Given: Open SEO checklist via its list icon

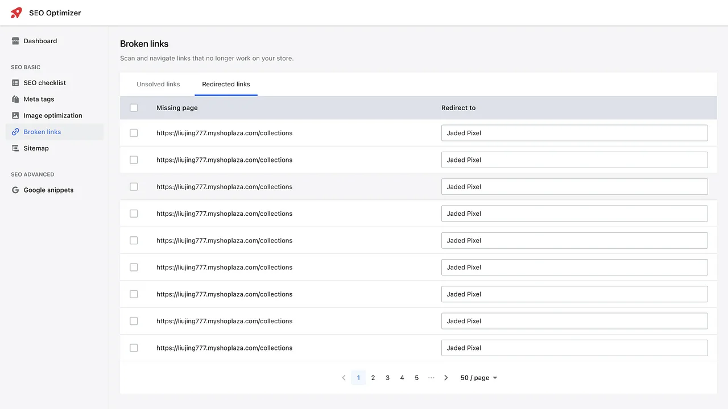Looking at the screenshot, I should tap(15, 83).
